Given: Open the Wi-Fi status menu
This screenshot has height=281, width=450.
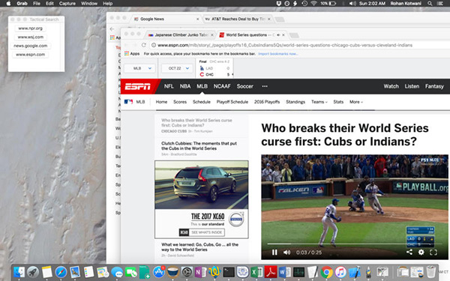Looking at the screenshot, I should point(313,4).
